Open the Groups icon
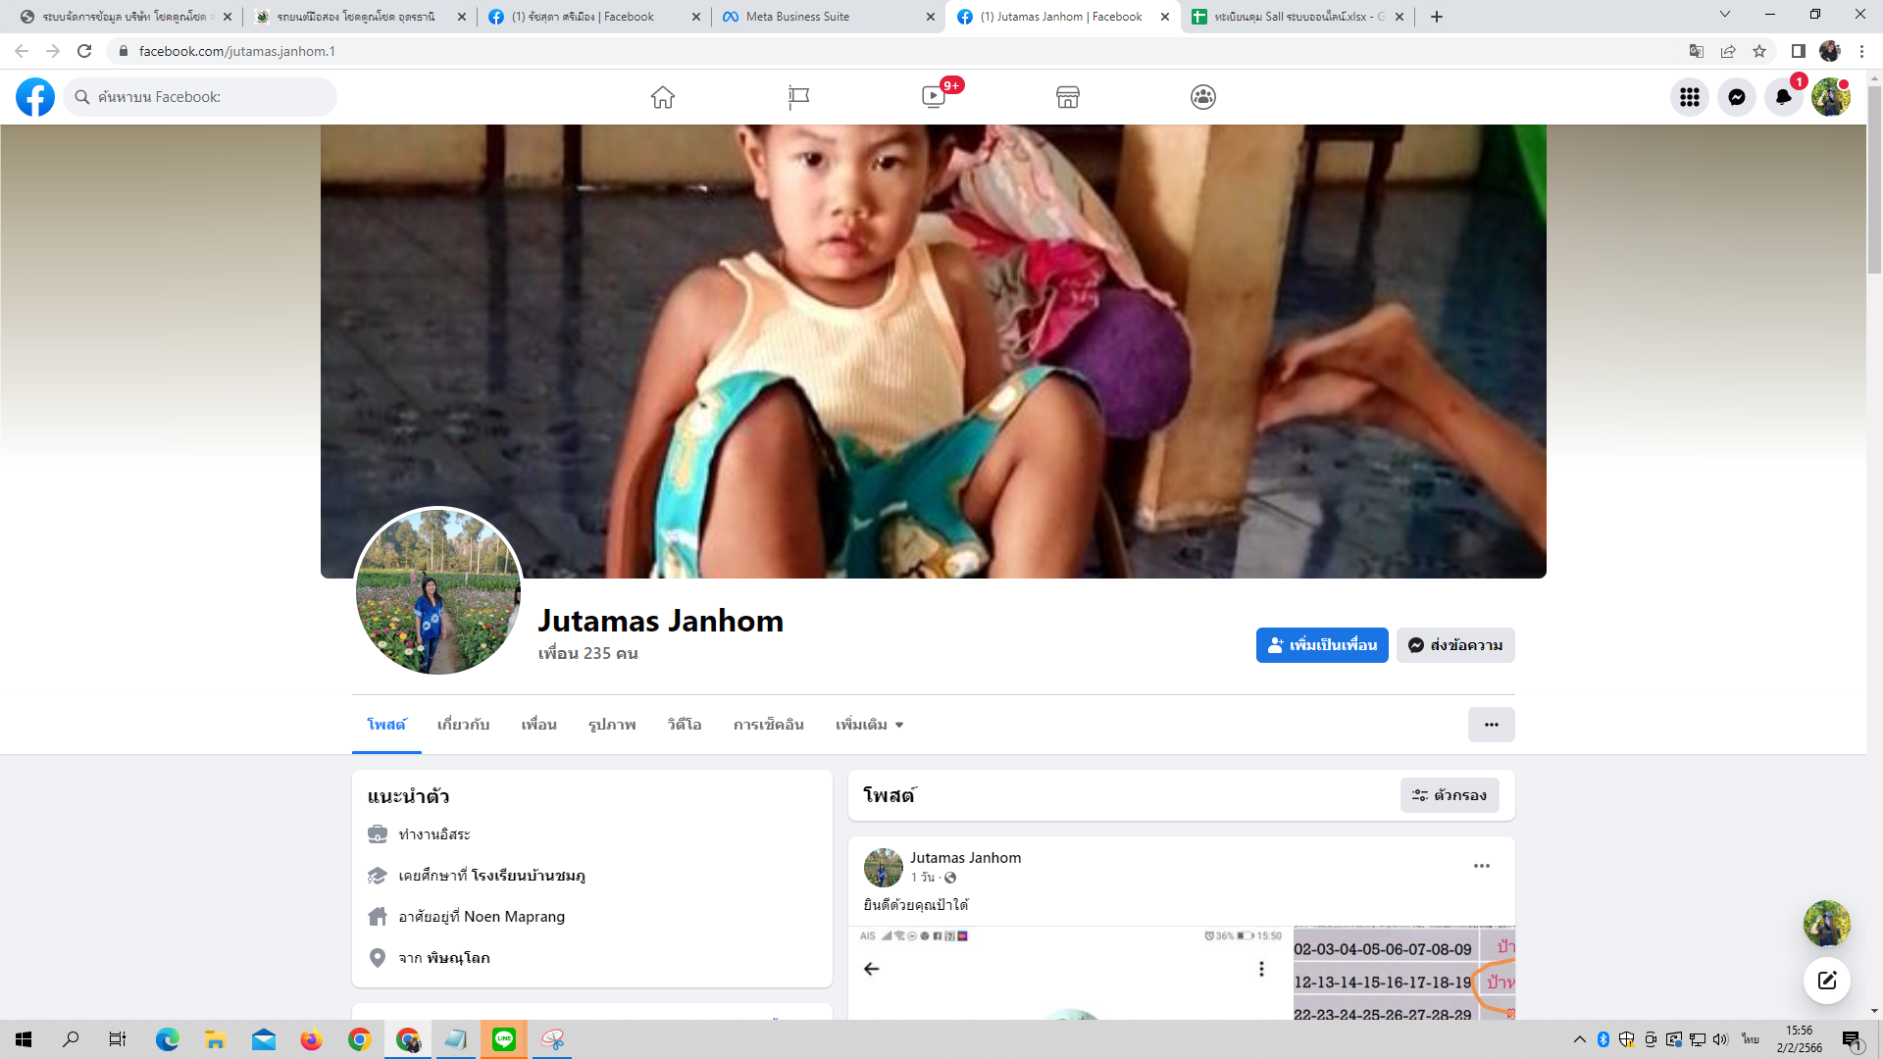Viewport: 1883px width, 1059px height. tap(1203, 97)
